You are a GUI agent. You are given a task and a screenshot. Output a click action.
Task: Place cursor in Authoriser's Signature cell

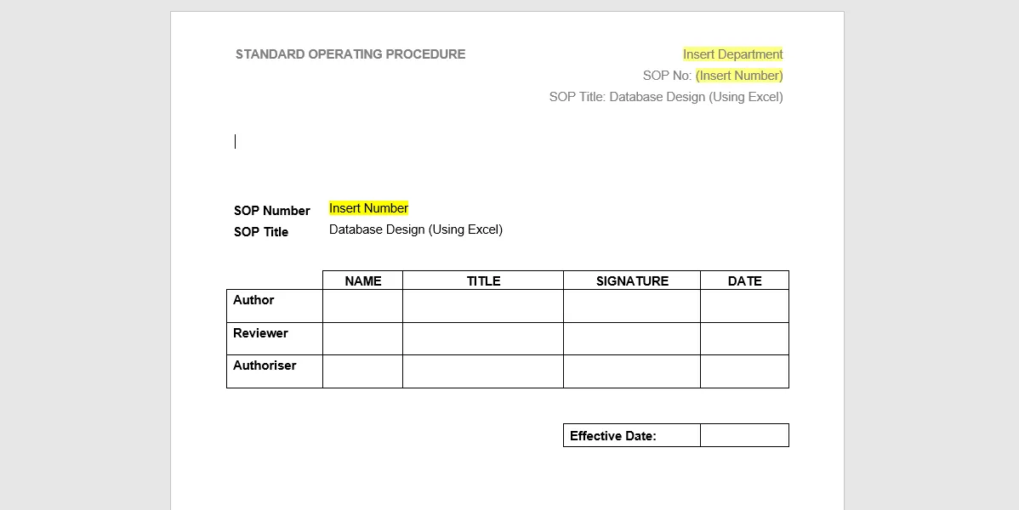coord(632,371)
